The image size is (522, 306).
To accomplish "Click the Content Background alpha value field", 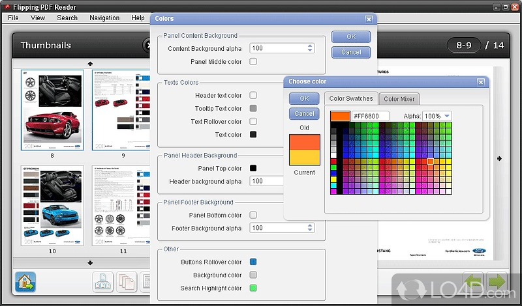I will (x=279, y=48).
